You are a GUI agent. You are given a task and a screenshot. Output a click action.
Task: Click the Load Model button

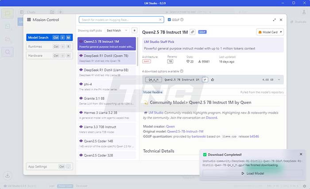click(253, 173)
